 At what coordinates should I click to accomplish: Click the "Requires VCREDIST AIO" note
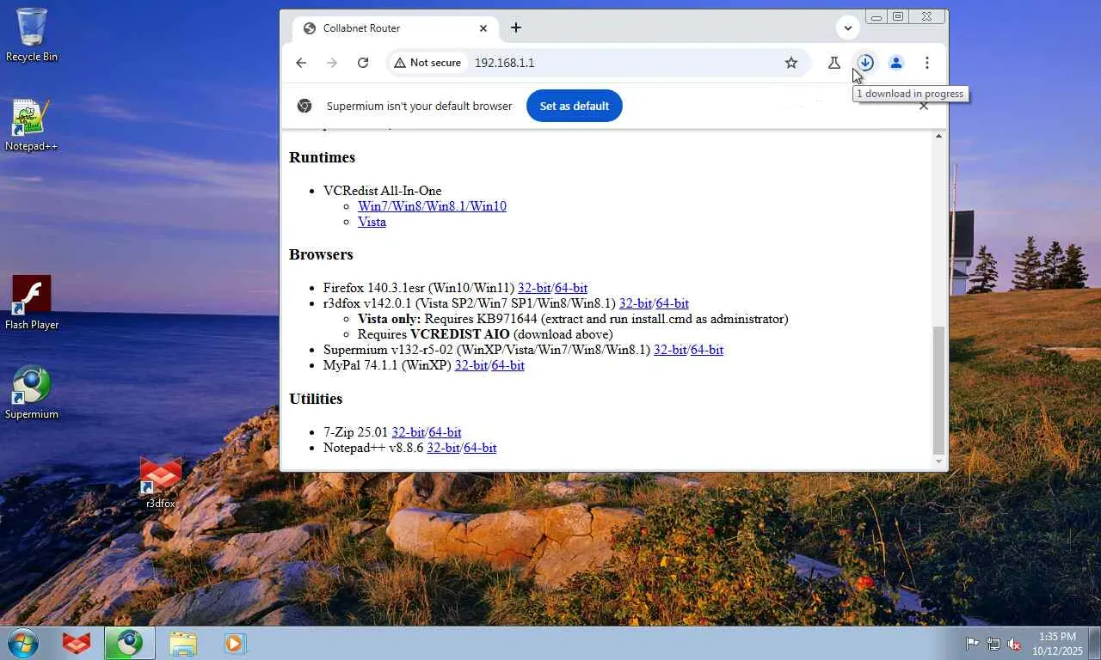(x=485, y=334)
